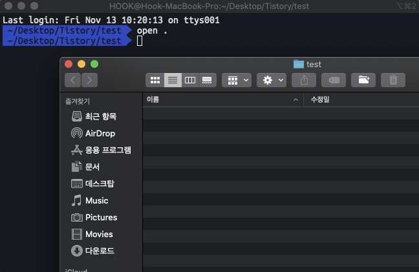Open the gear action menu

(x=272, y=80)
